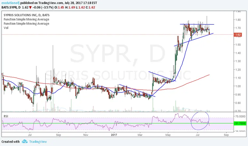Click the Sep label right on time axis
This screenshot has width=248, height=146.
point(226,135)
